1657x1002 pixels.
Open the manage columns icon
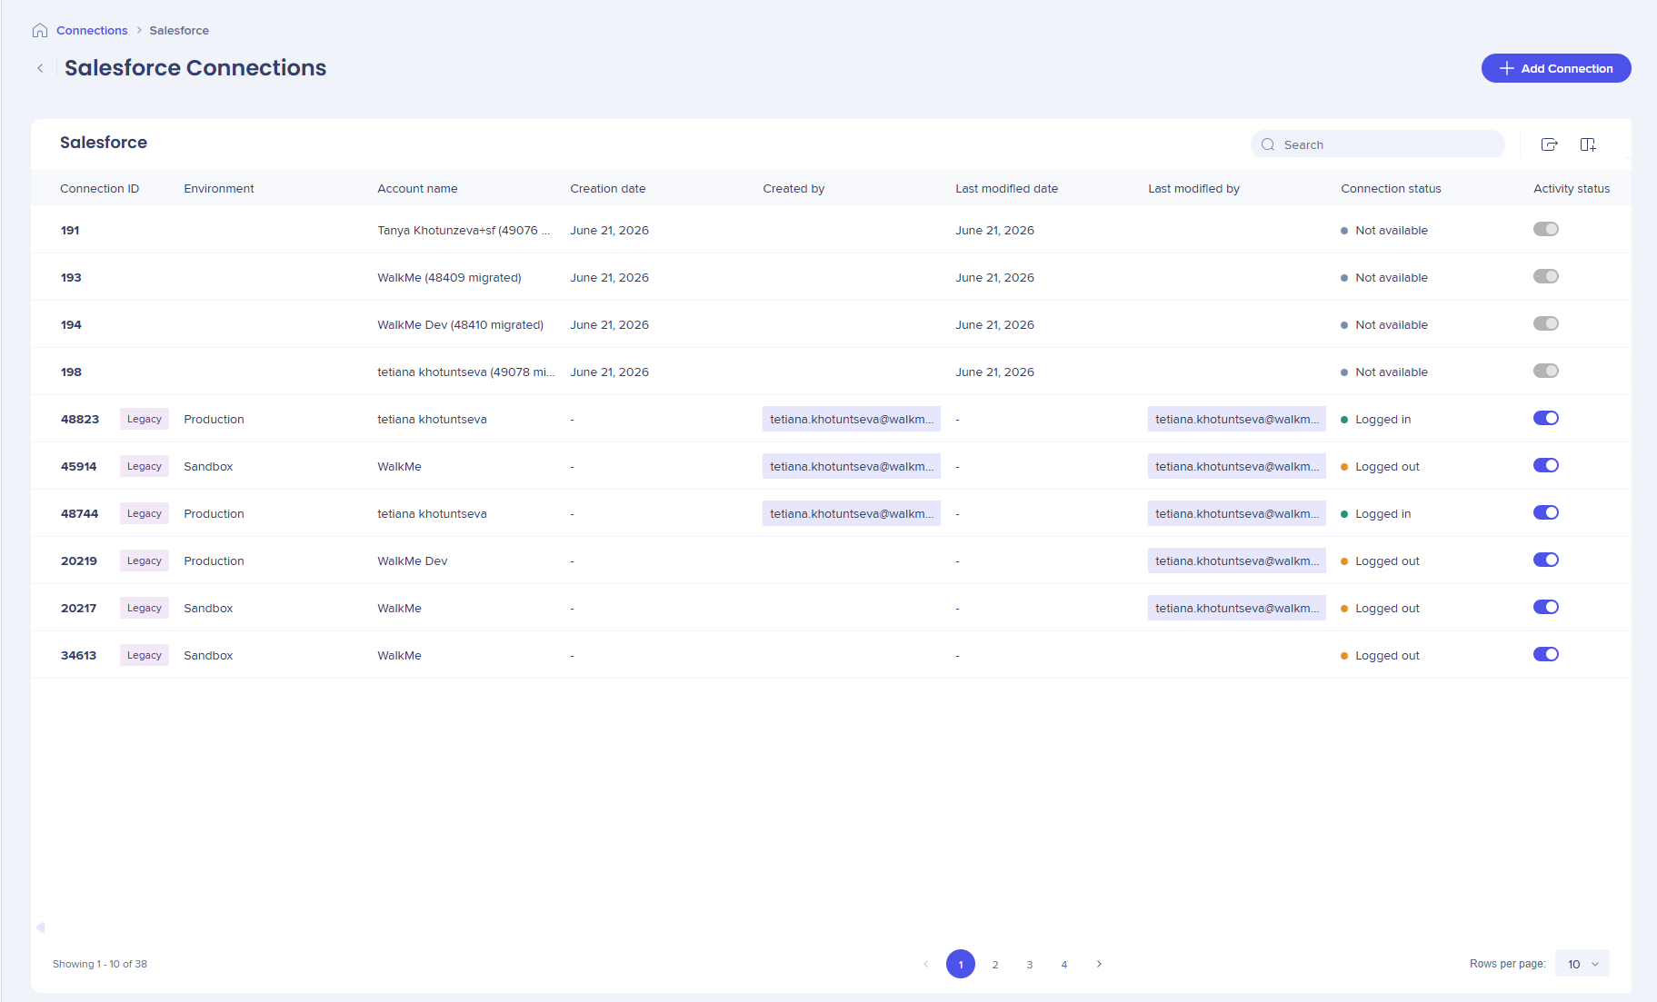(x=1588, y=144)
